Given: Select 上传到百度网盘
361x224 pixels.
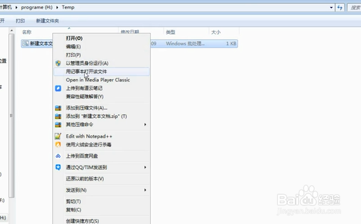Looking at the screenshot, I should click(101, 156).
